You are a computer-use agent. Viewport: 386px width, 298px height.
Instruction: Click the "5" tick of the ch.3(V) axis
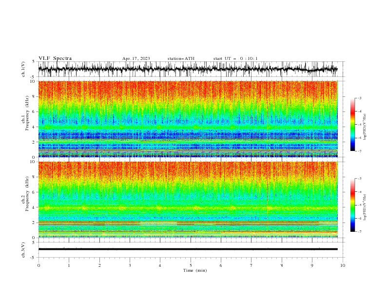click(x=34, y=242)
